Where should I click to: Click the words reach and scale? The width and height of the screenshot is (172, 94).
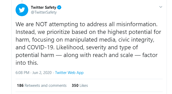tap(113, 55)
